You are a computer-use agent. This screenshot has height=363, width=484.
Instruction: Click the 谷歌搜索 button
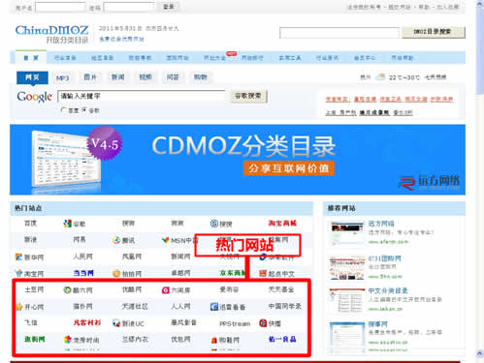coord(248,96)
